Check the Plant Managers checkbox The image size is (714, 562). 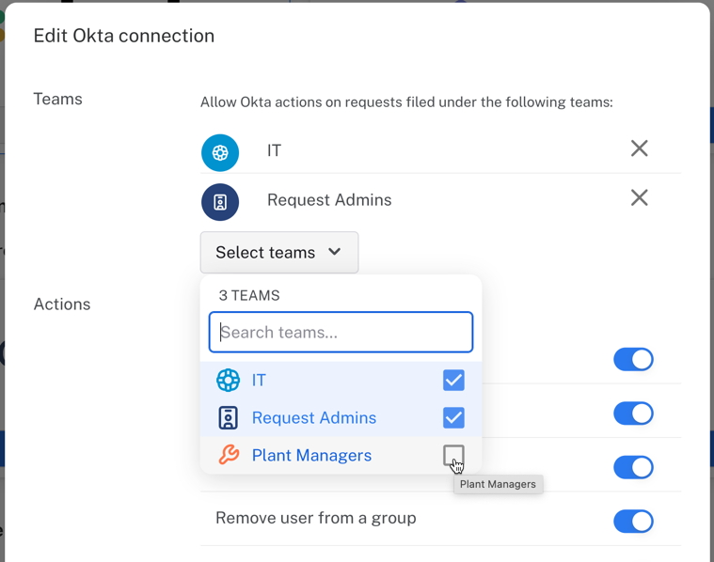click(453, 456)
